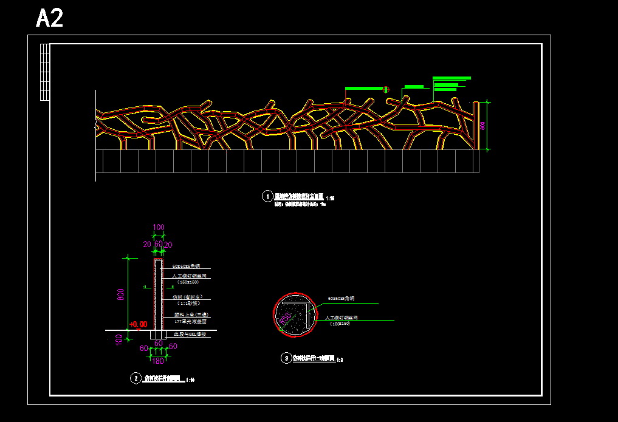This screenshot has width=618, height=422.
Task: Select the circled number 2 drawing marker
Action: pyautogui.click(x=136, y=378)
